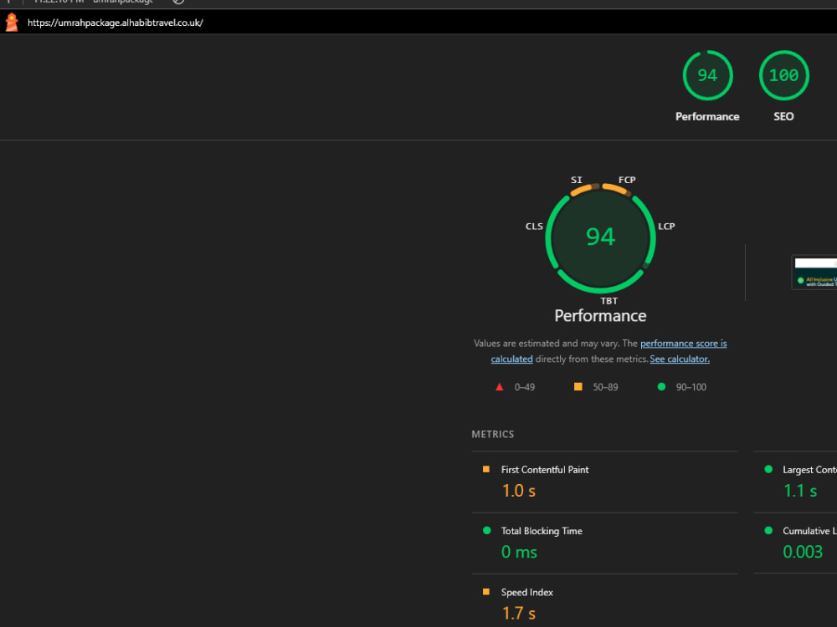
Task: Click the 0.003 Cumulative Layout Shift value
Action: tap(803, 552)
